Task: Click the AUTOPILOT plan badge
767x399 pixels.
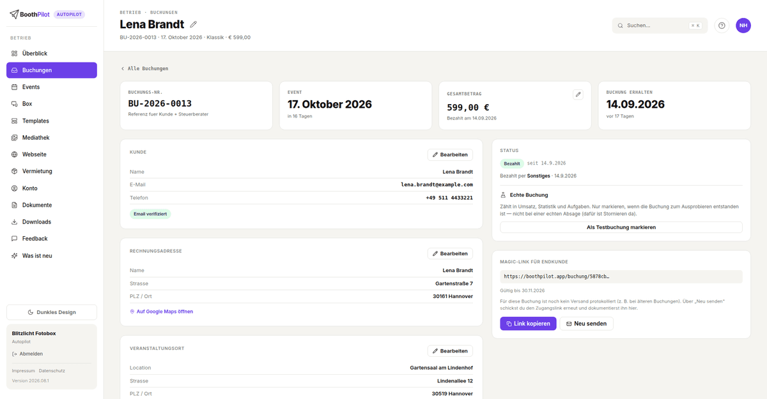Action: point(69,14)
